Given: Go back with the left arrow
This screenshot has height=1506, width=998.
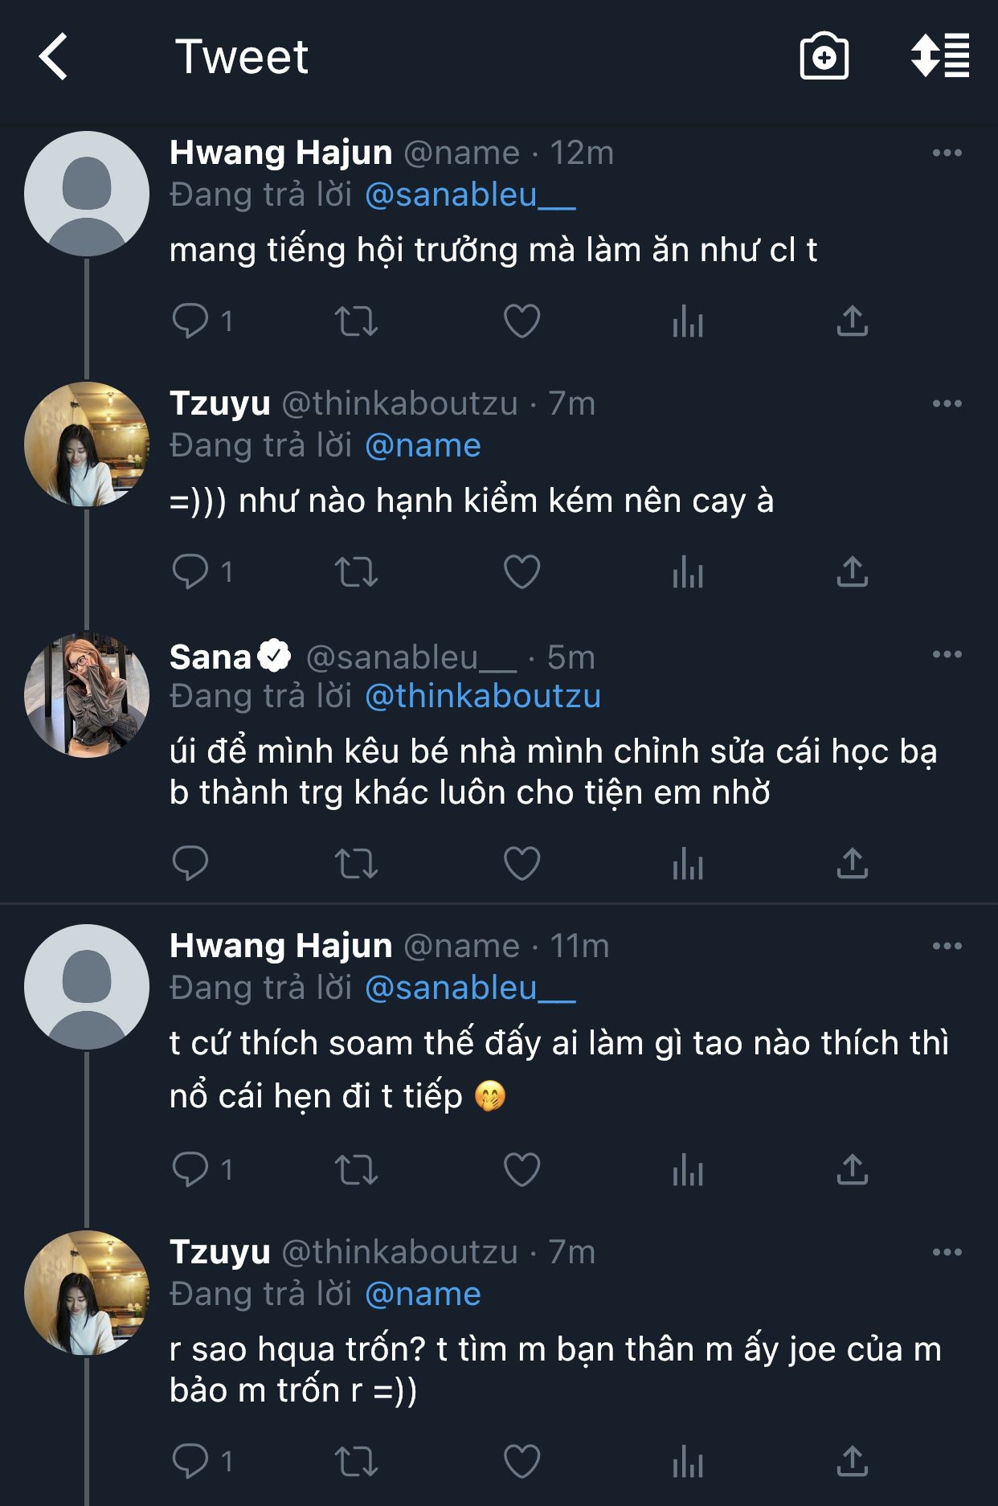Looking at the screenshot, I should [54, 57].
